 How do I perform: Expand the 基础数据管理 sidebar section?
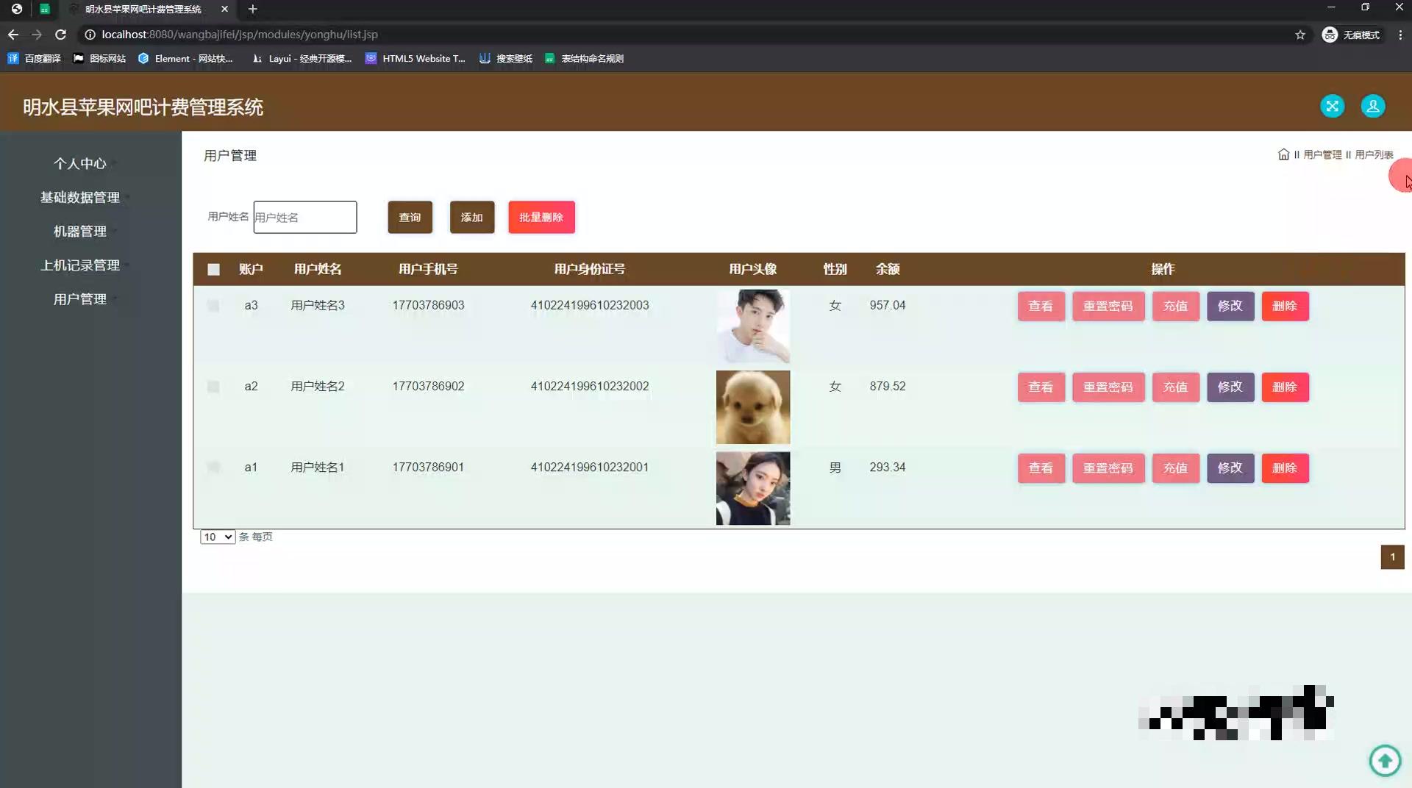click(x=79, y=197)
